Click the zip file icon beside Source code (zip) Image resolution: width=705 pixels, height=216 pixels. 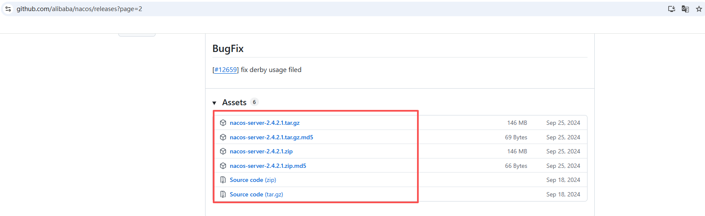point(223,180)
